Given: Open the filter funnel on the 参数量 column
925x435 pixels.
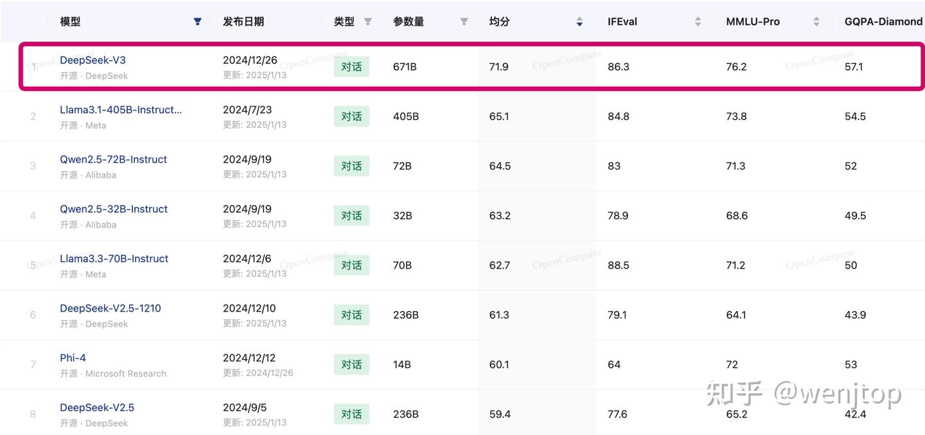Looking at the screenshot, I should [463, 21].
